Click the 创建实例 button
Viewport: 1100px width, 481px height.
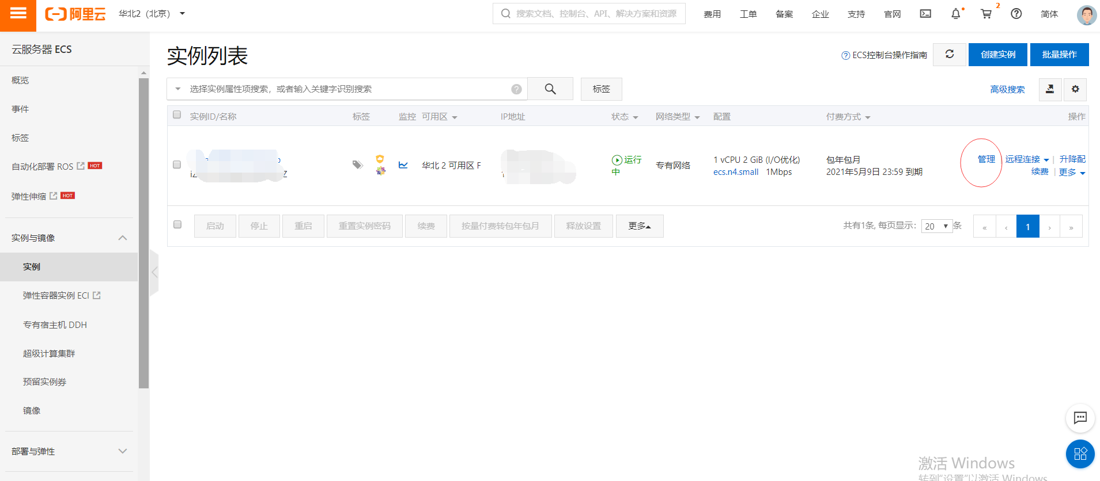[x=998, y=55]
